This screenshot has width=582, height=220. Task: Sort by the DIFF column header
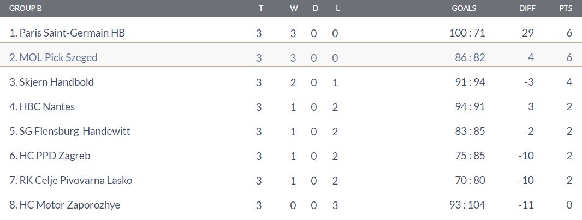(x=527, y=9)
